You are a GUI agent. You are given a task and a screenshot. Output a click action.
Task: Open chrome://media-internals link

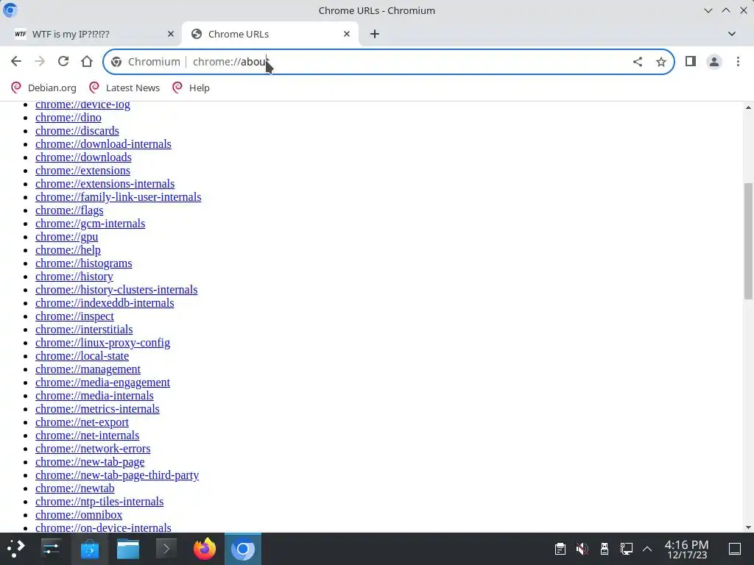tap(94, 396)
